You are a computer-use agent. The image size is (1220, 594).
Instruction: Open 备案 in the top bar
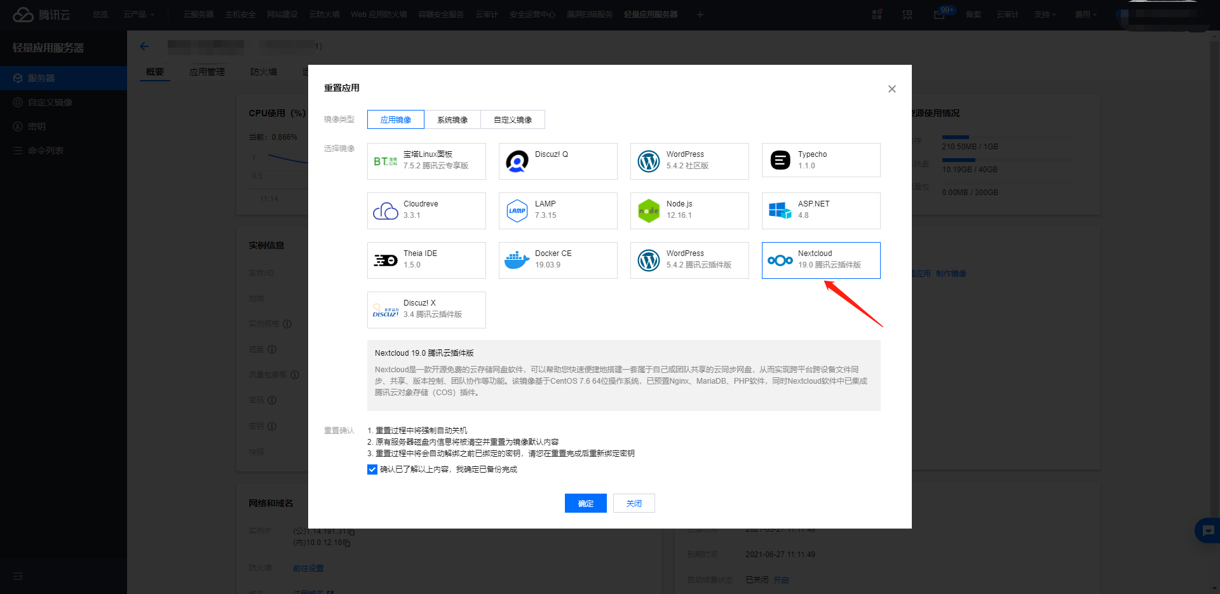pos(973,15)
